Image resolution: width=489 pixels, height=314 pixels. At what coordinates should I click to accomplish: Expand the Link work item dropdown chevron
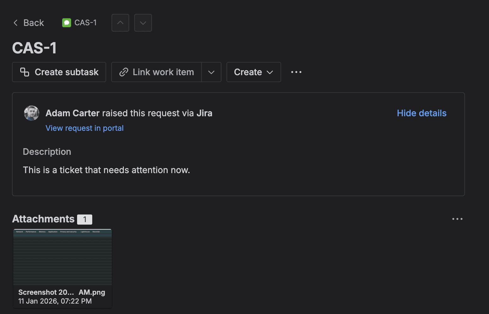211,72
